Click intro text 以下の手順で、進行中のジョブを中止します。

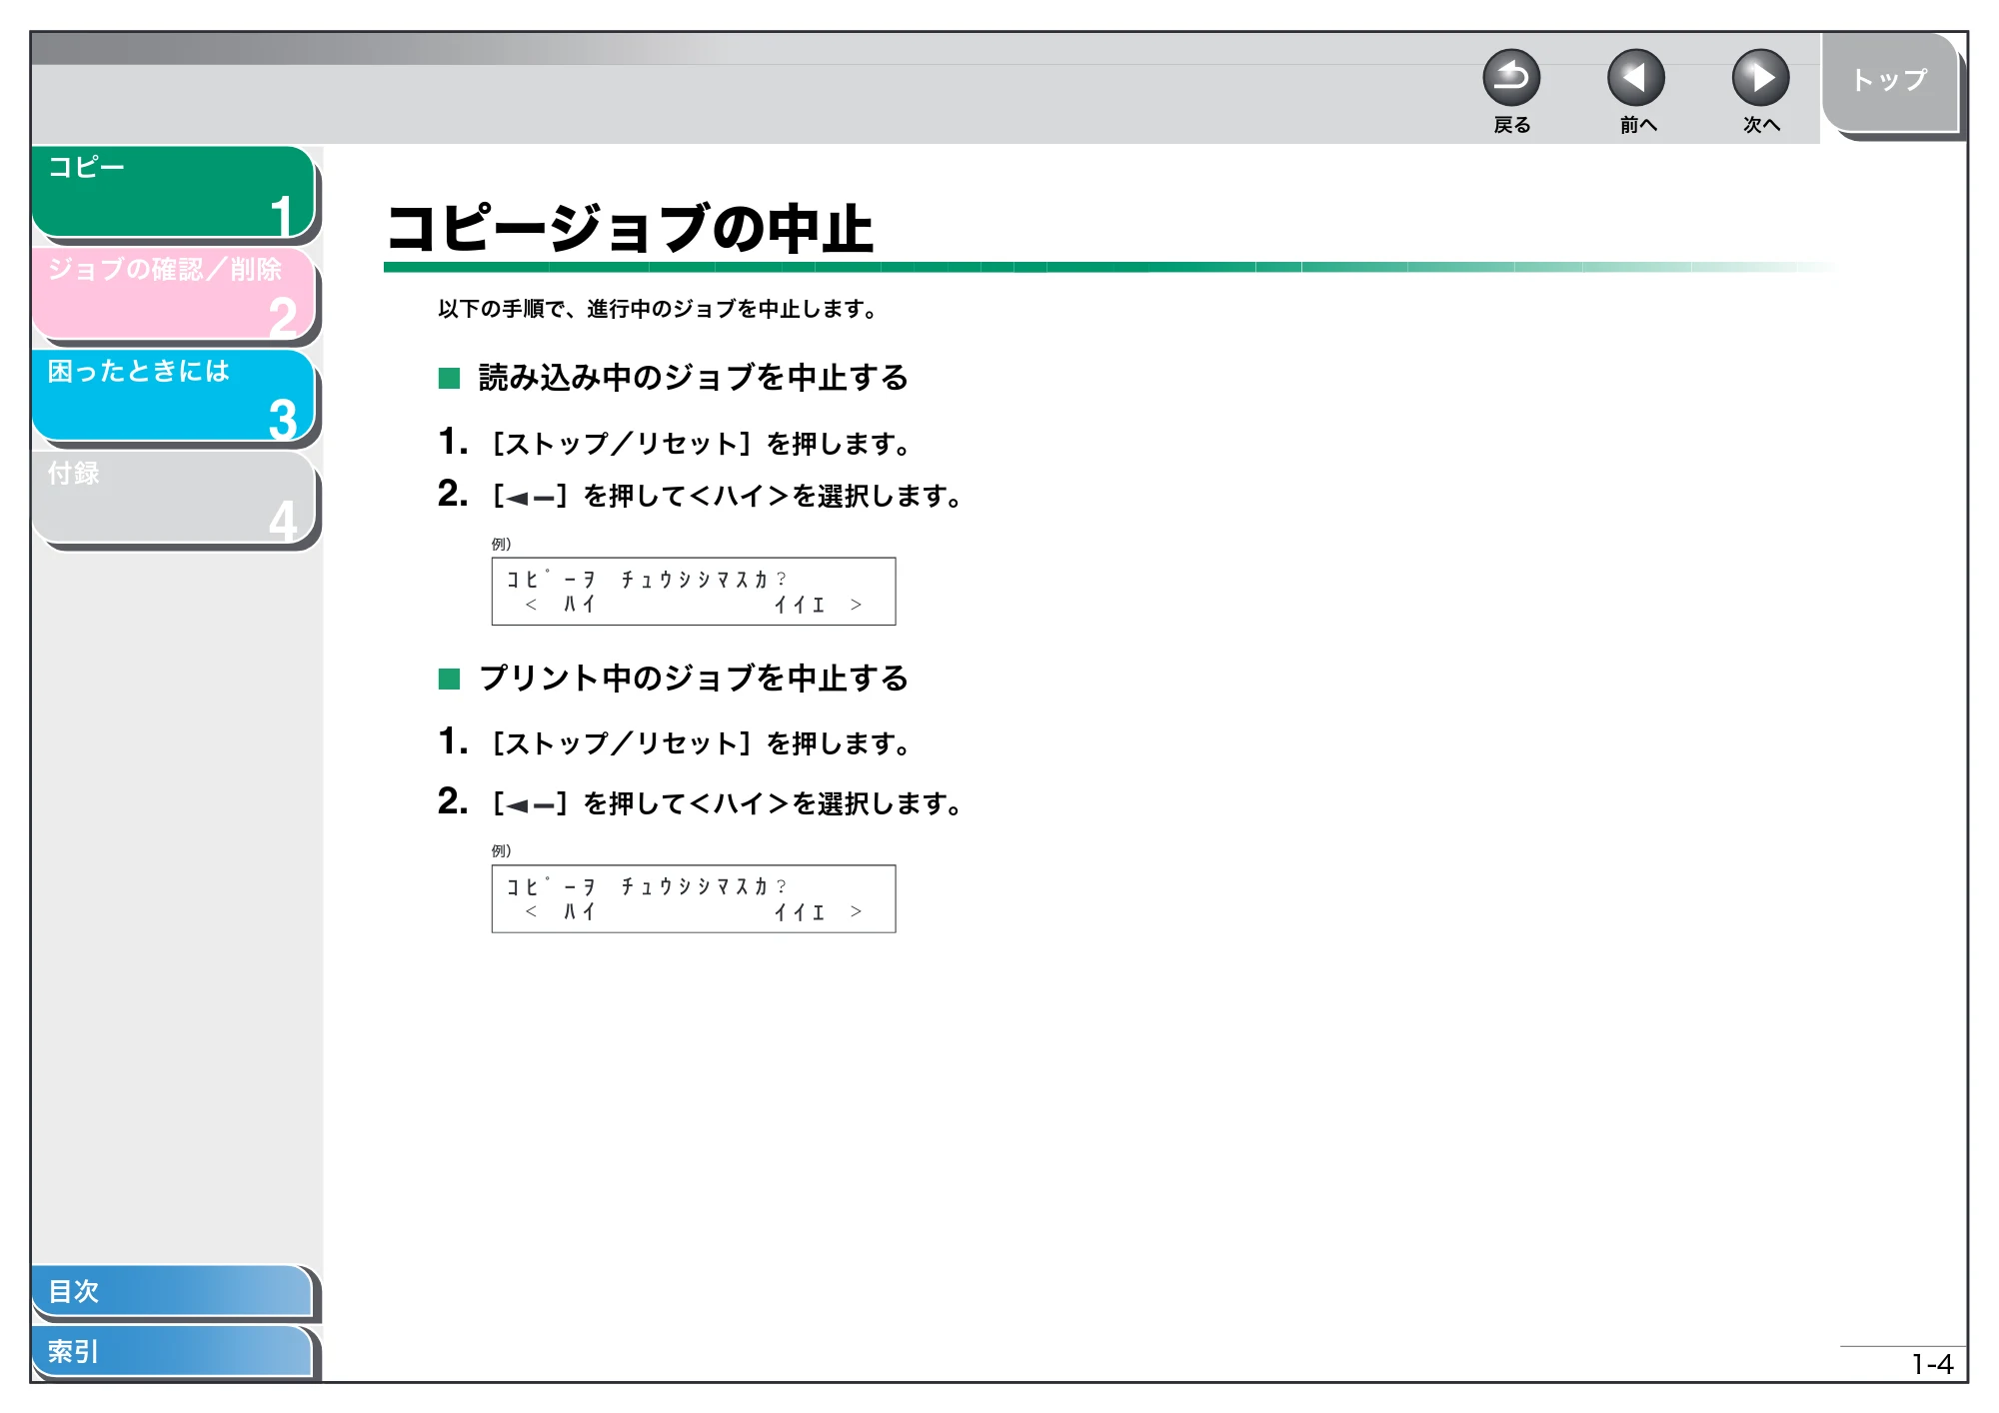point(658,309)
